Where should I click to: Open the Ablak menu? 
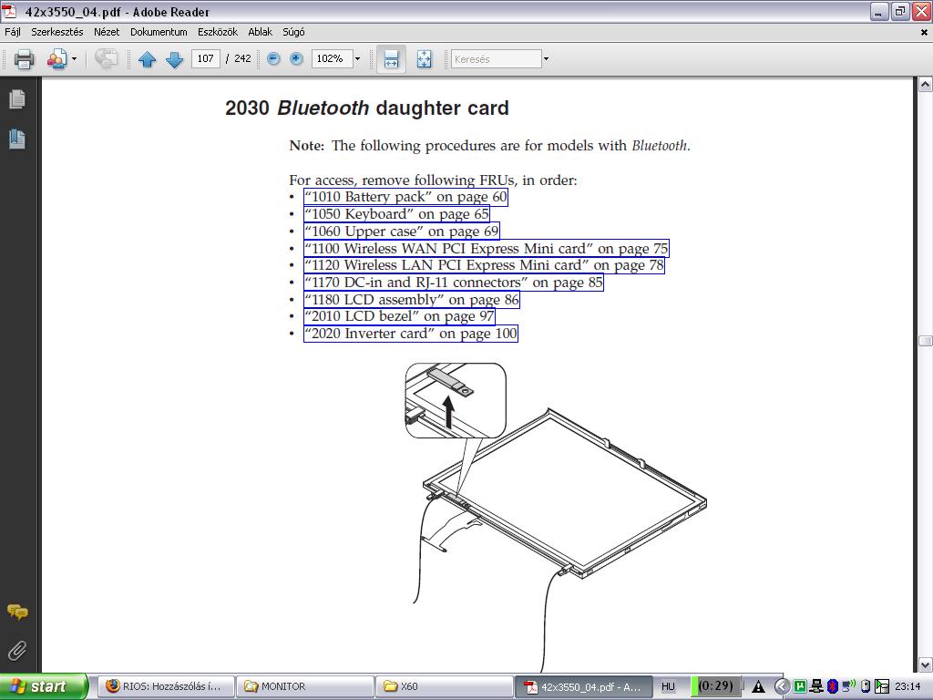pyautogui.click(x=260, y=32)
